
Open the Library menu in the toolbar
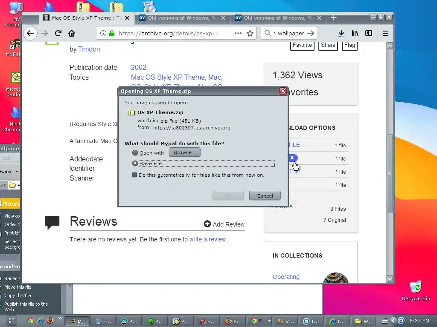(x=355, y=33)
